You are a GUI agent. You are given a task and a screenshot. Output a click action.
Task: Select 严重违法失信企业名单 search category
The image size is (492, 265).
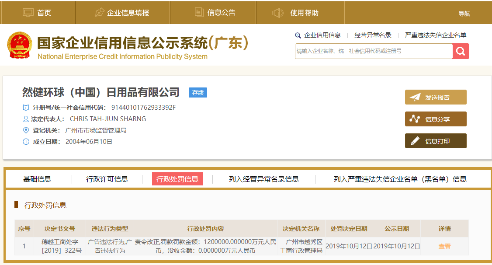pos(435,35)
